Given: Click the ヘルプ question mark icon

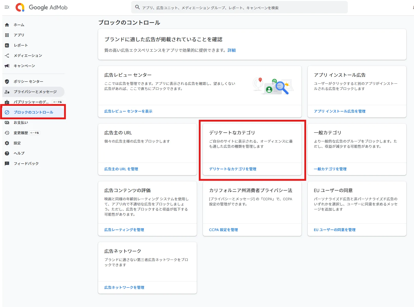Looking at the screenshot, I should pyautogui.click(x=7, y=153).
